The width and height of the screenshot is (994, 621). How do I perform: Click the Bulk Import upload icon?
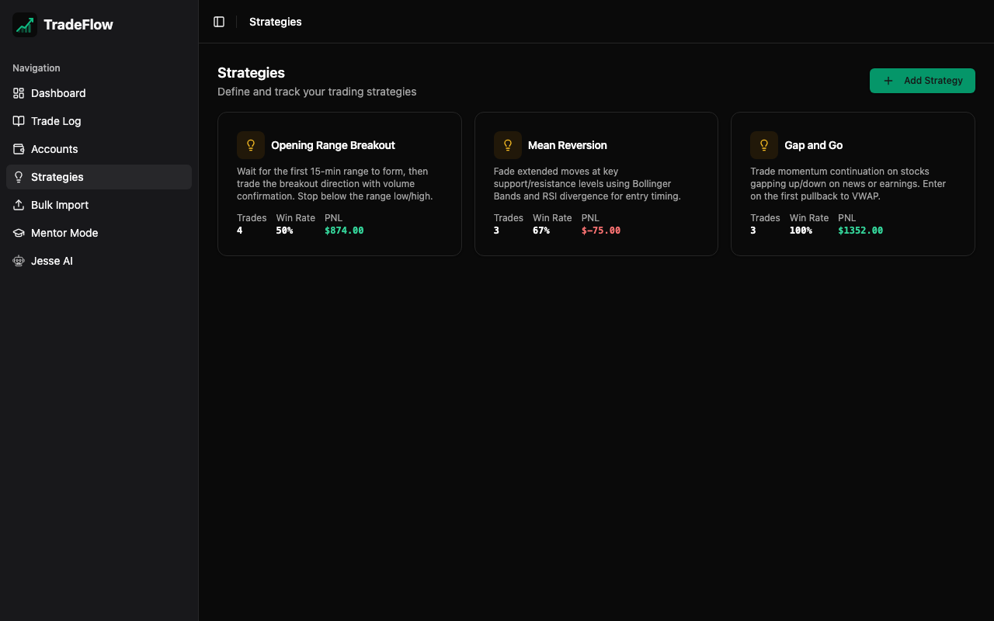pyautogui.click(x=19, y=205)
